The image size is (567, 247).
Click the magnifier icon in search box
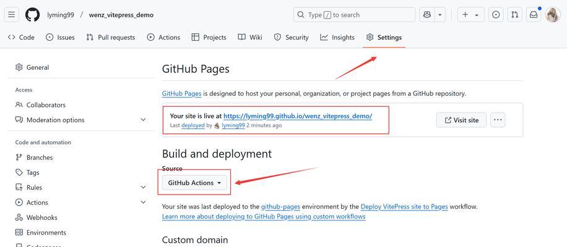point(300,15)
